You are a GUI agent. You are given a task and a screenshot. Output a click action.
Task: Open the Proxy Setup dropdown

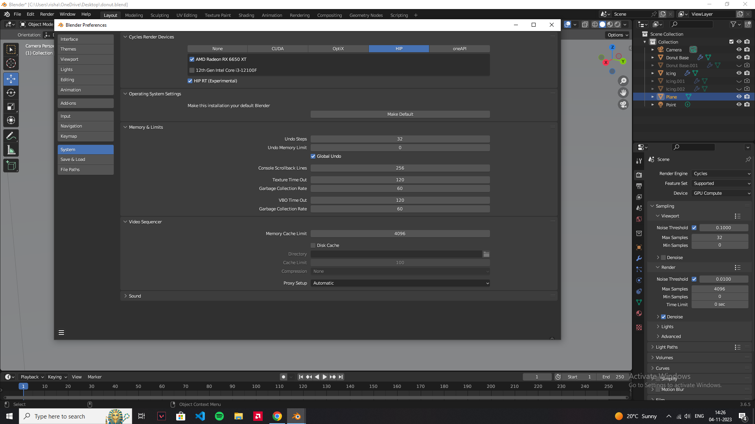click(400, 283)
